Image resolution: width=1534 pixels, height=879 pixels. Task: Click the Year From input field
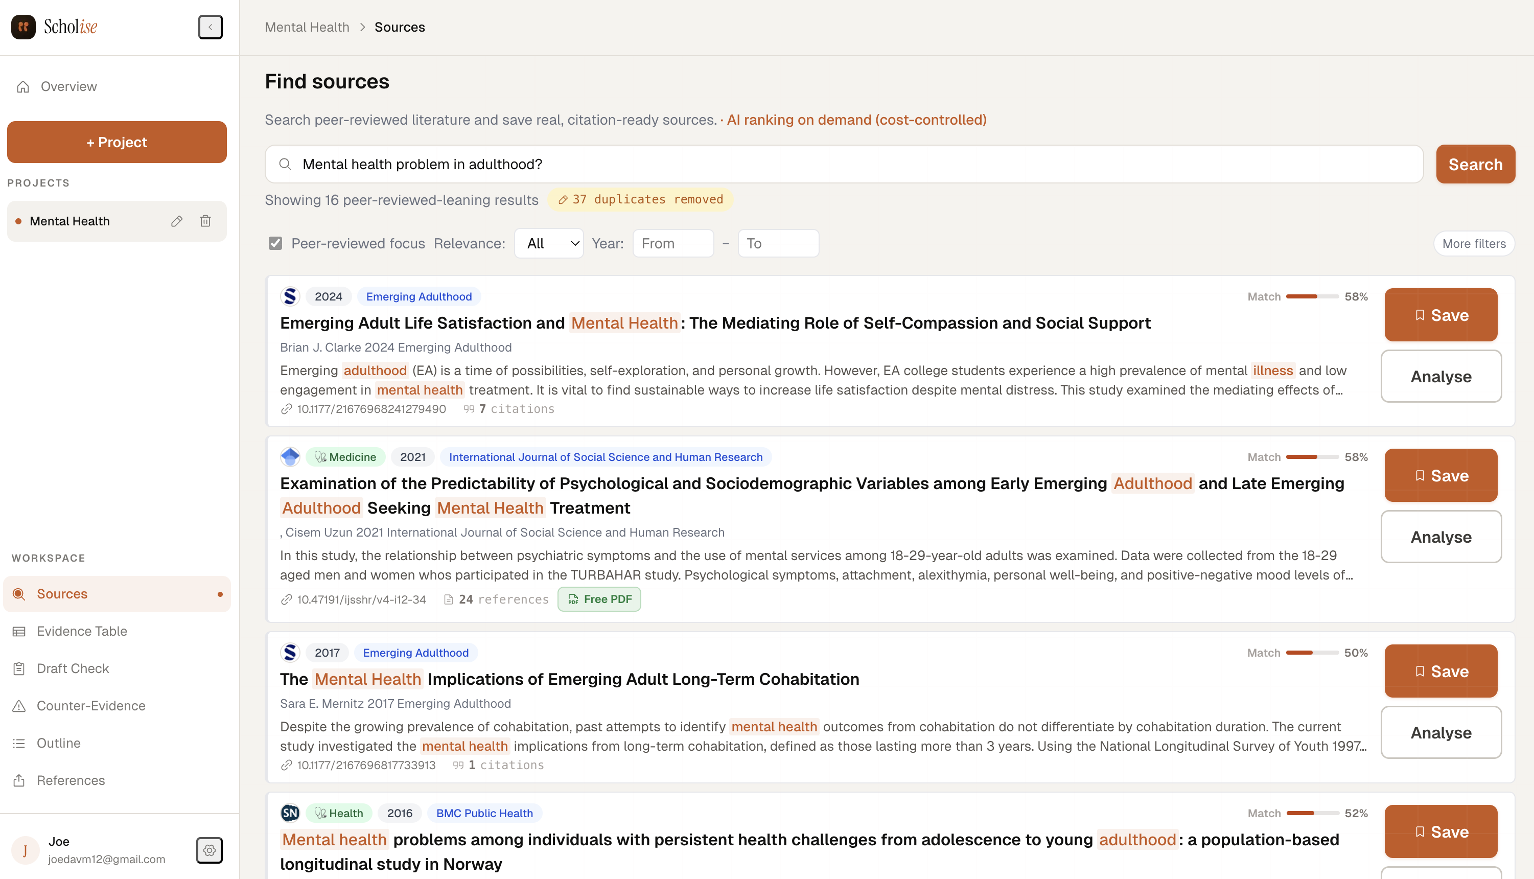673,243
